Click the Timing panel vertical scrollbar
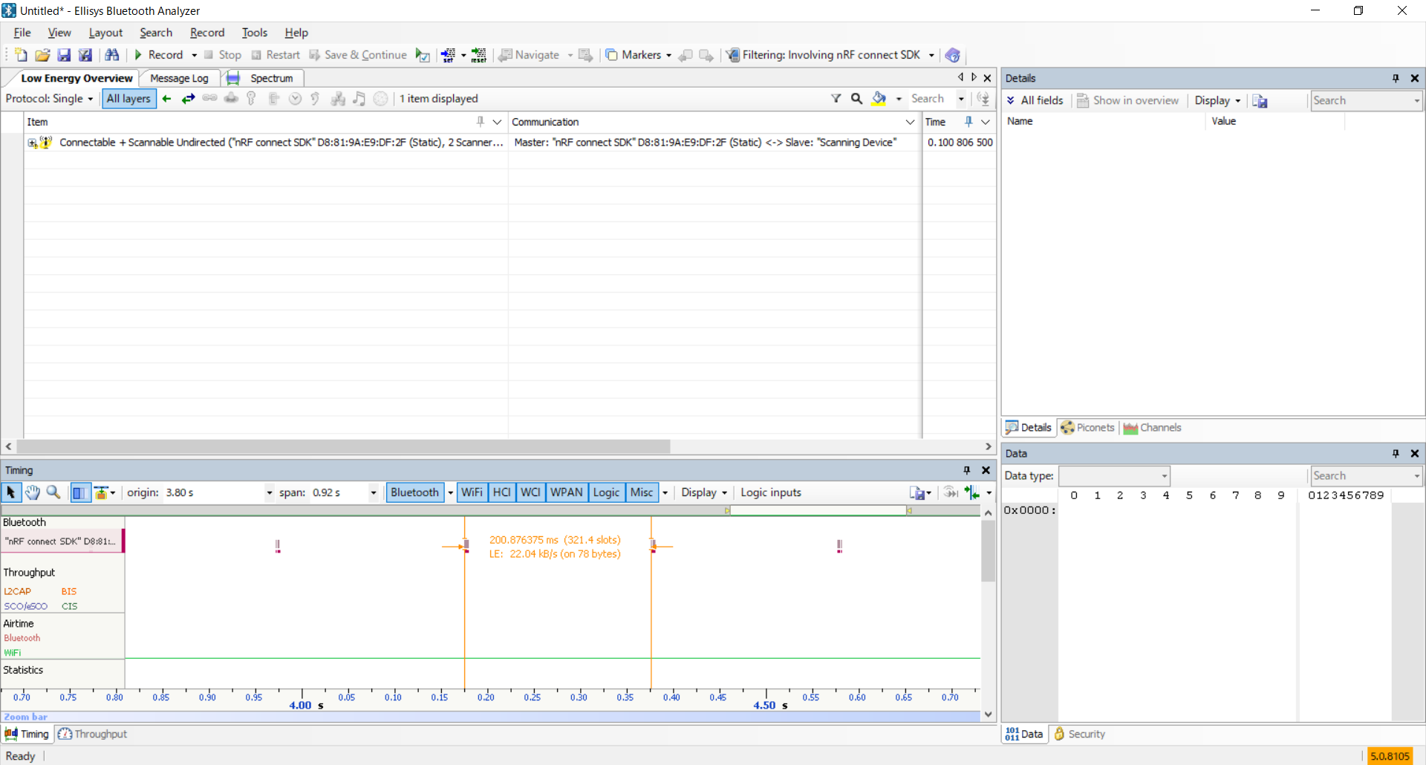 pos(988,550)
